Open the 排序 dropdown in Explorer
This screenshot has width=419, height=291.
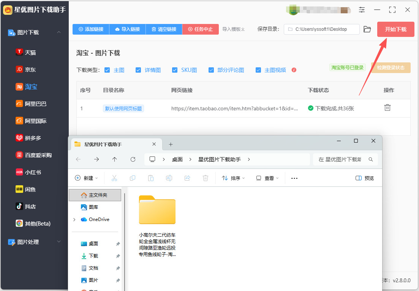tap(233, 178)
